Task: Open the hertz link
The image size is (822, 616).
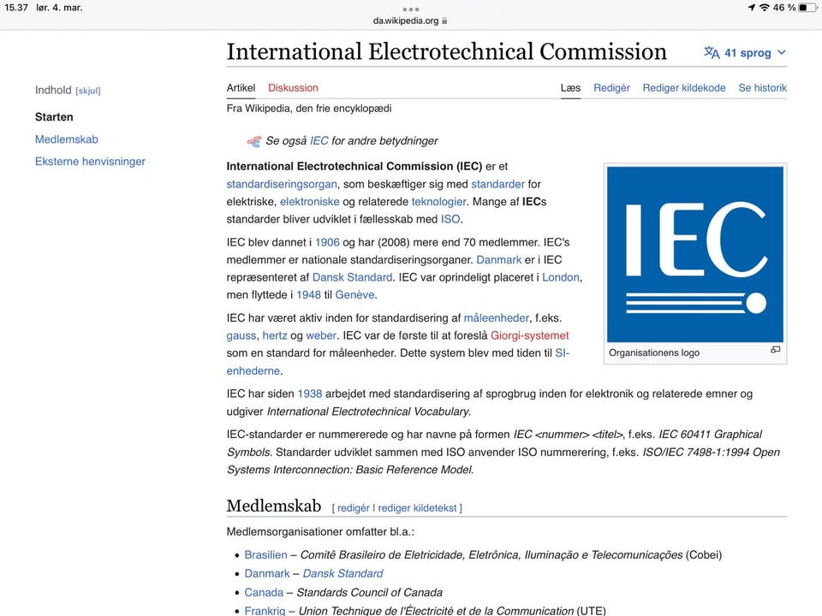Action: click(x=275, y=335)
